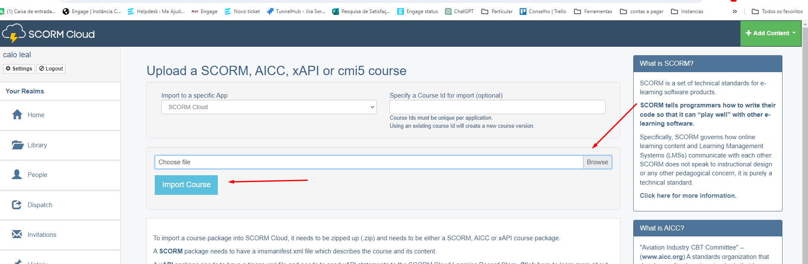Show more bookmarks with the chevron
Screen dimensions: 808x264
[x=735, y=11]
